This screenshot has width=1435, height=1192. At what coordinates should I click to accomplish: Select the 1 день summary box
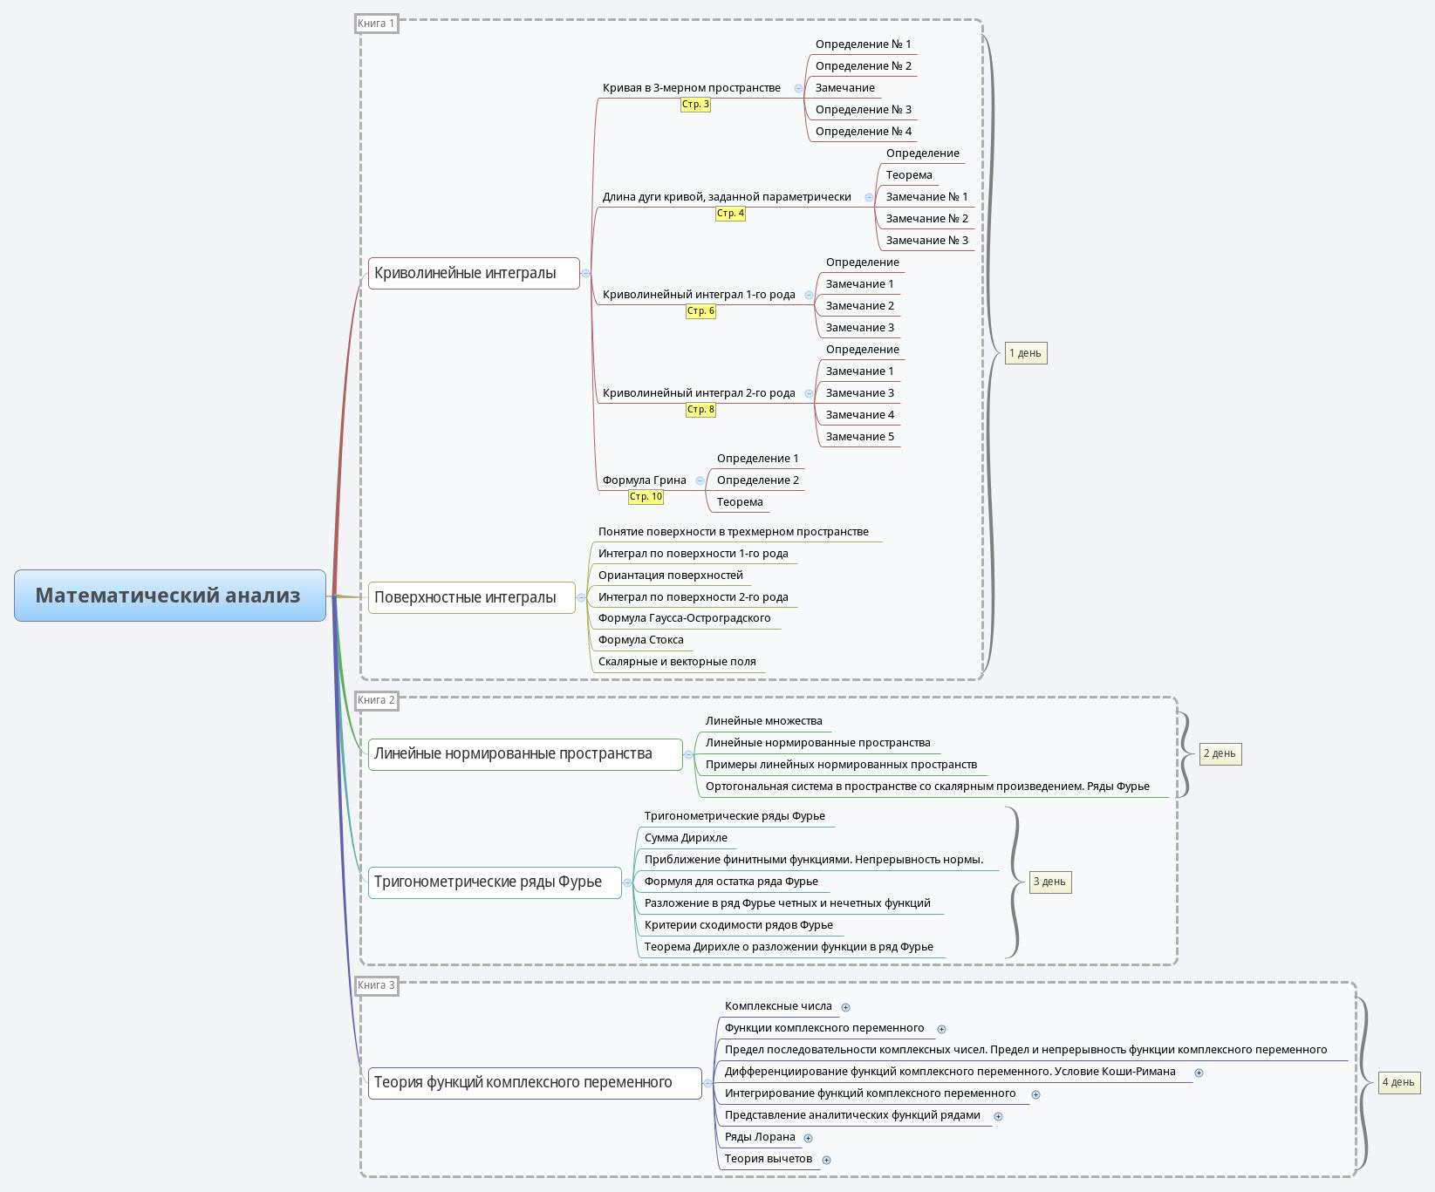tap(1025, 353)
